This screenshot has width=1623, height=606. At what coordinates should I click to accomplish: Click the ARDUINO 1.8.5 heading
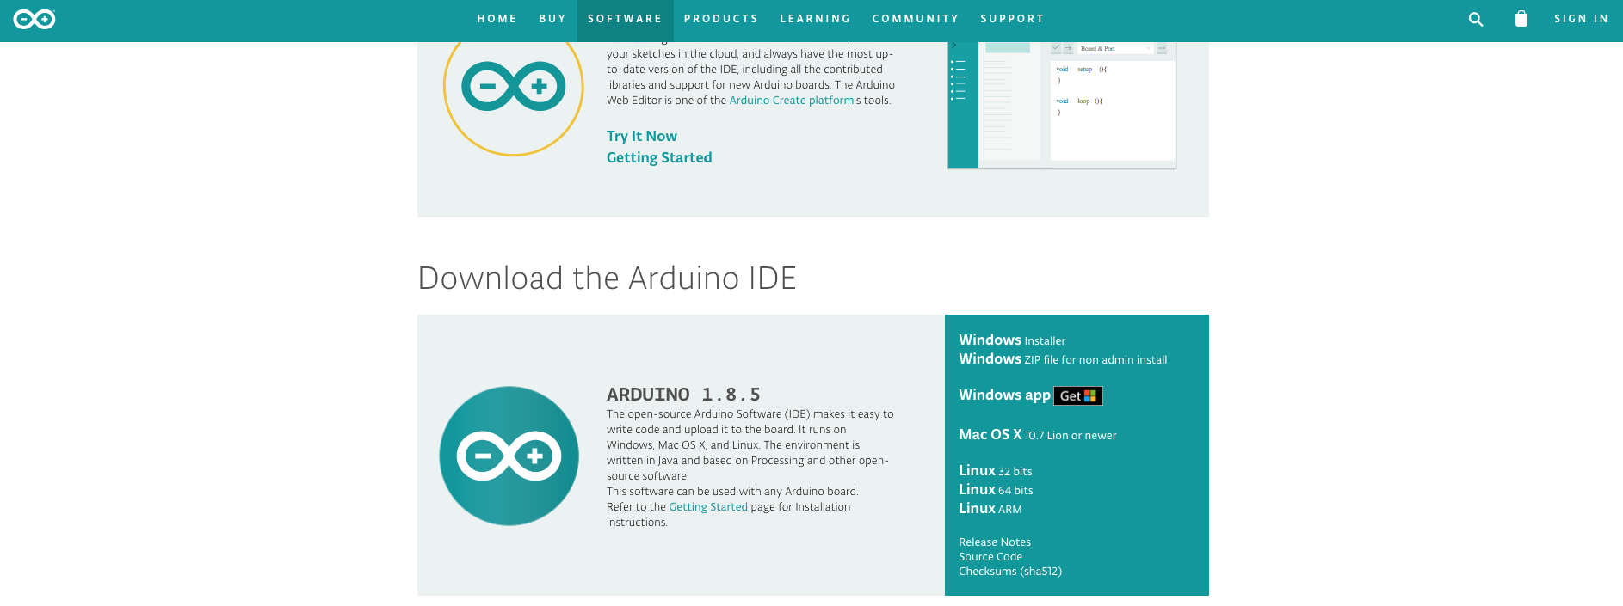pyautogui.click(x=683, y=395)
